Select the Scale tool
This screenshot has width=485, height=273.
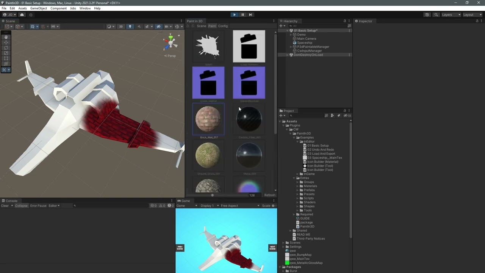click(6, 53)
